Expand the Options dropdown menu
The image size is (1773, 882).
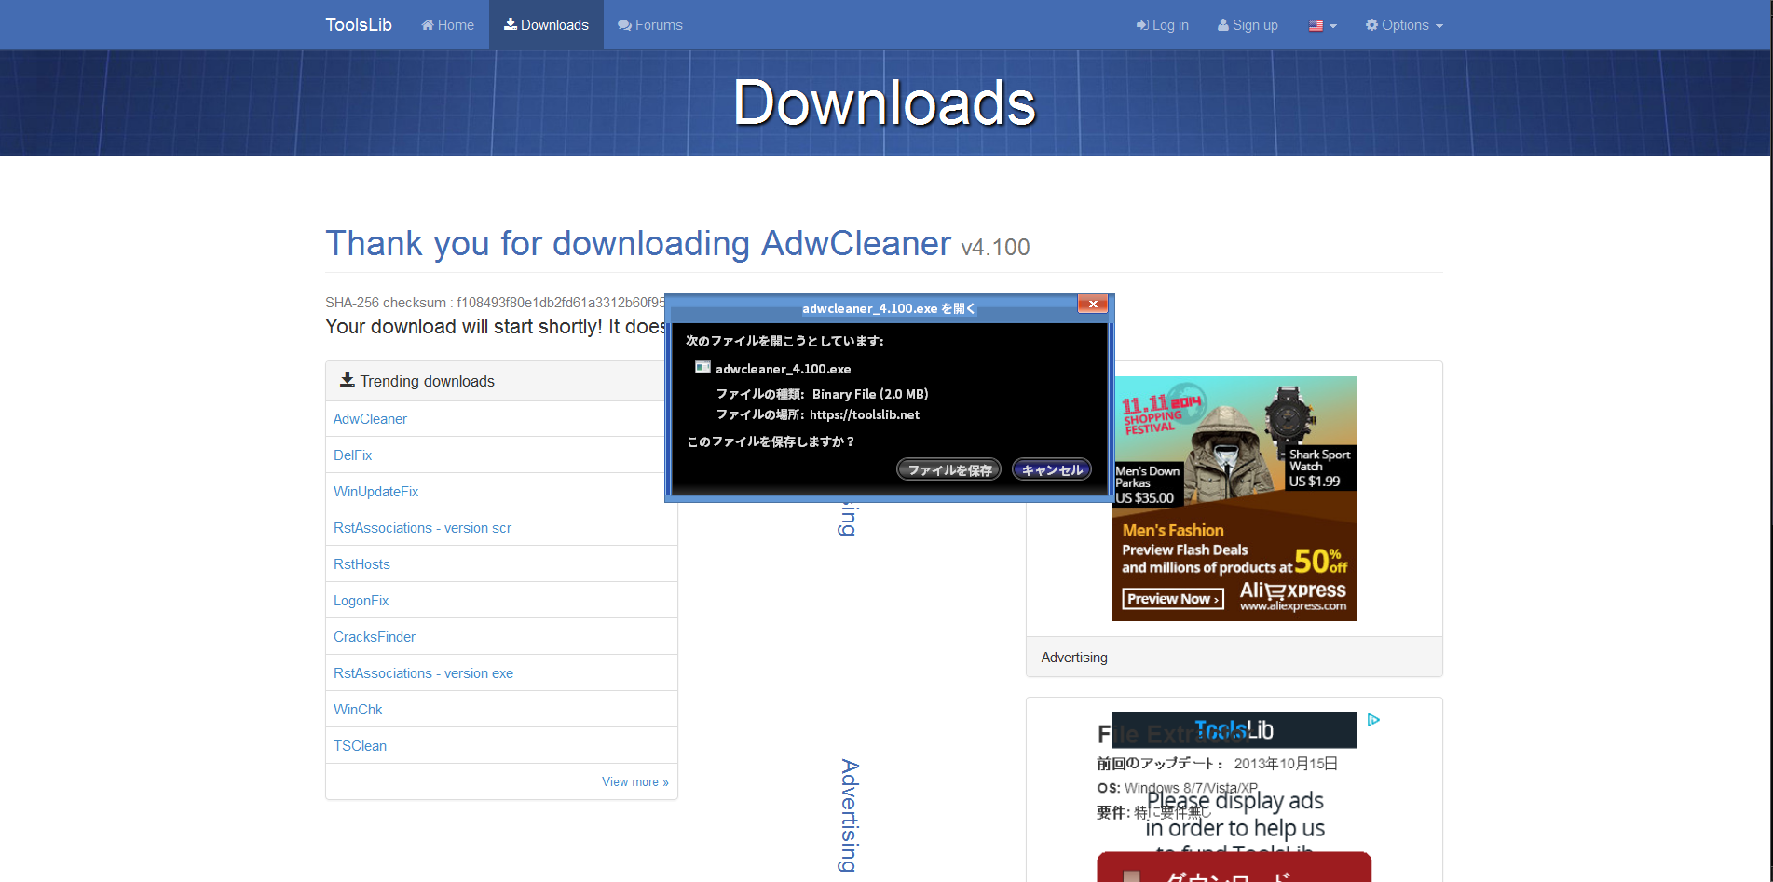(1404, 25)
